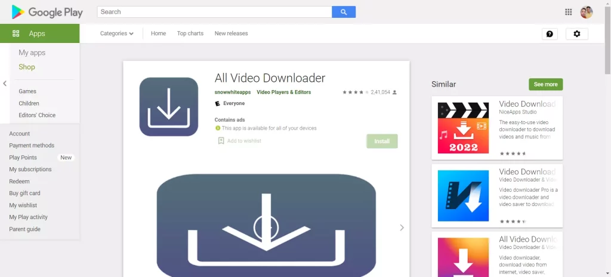Open Editors' Choice link
Viewport: 611px width, 277px height.
(37, 115)
